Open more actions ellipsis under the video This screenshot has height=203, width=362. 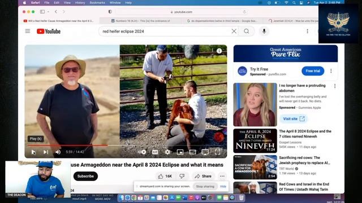(222, 176)
